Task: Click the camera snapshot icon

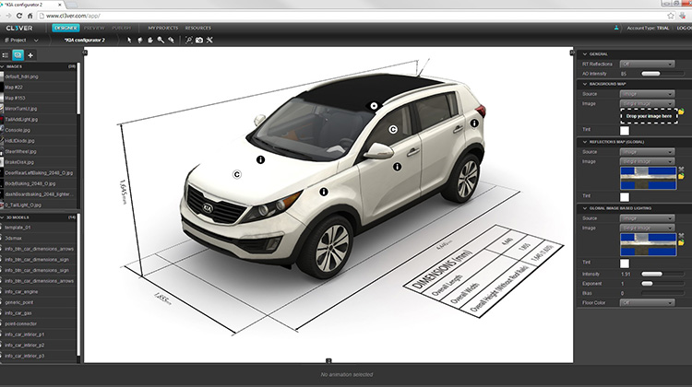Action: 199,41
